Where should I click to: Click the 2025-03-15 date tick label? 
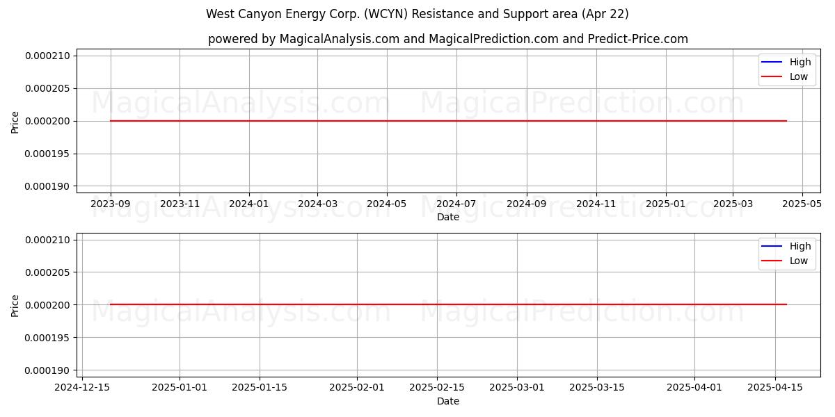click(x=597, y=389)
